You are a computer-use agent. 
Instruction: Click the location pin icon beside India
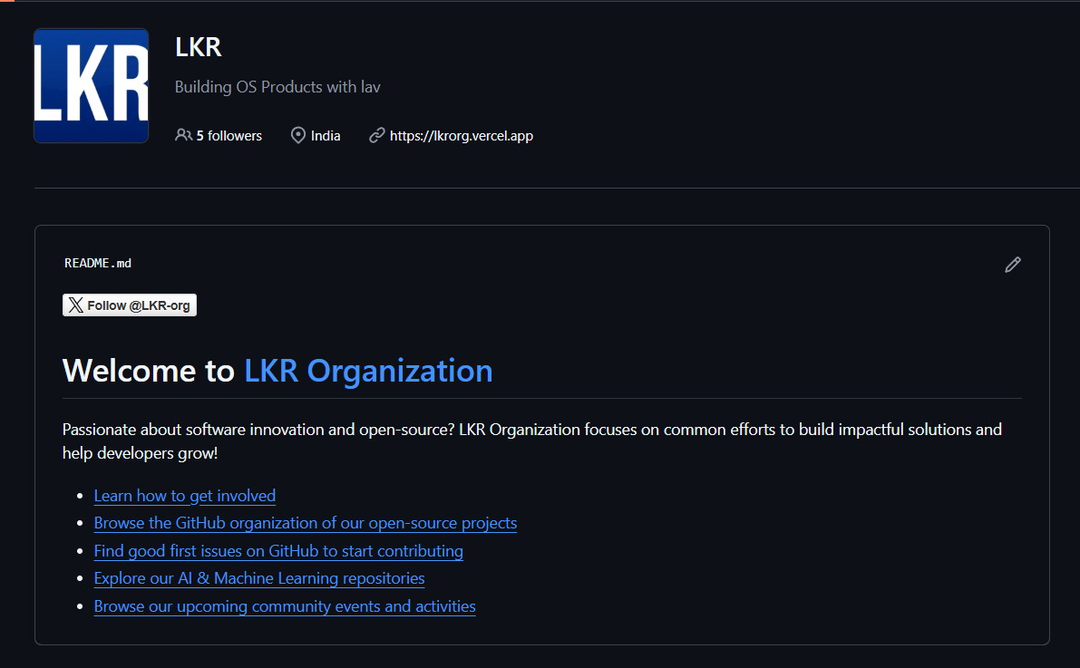(297, 136)
